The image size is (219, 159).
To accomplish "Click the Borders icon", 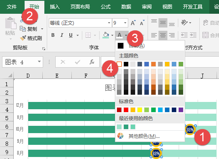I will 88,35.
